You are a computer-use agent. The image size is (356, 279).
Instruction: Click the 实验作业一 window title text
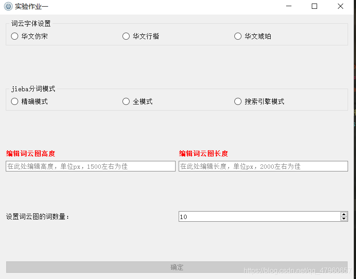pyautogui.click(x=31, y=6)
